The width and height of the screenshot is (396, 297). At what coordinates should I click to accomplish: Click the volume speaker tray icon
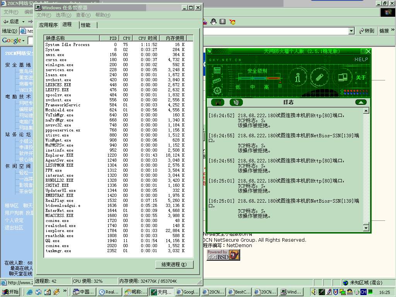(314, 292)
